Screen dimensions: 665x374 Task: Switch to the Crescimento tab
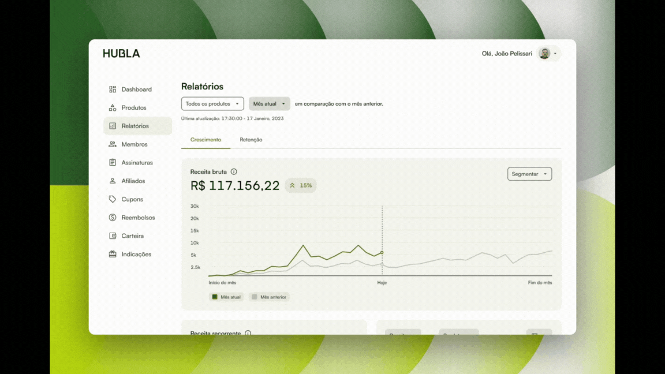(x=206, y=140)
